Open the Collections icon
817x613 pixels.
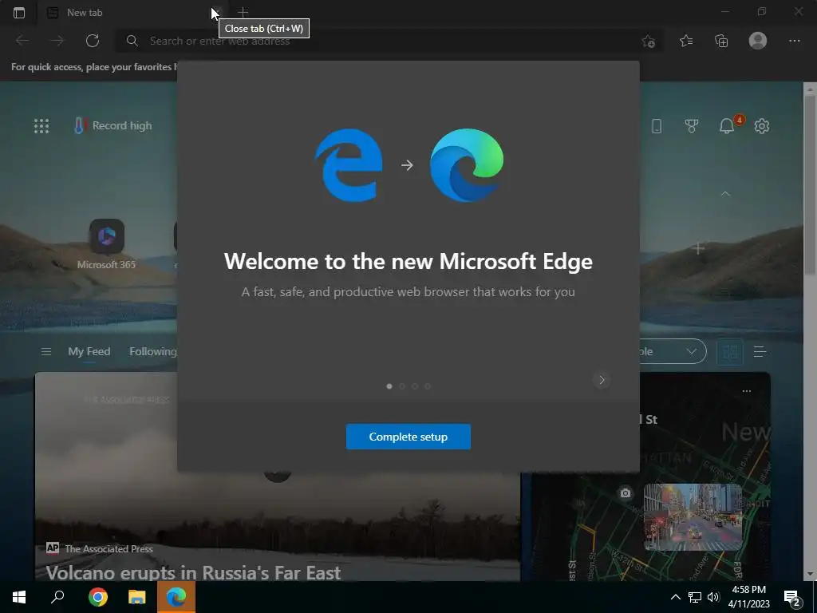pyautogui.click(x=721, y=41)
